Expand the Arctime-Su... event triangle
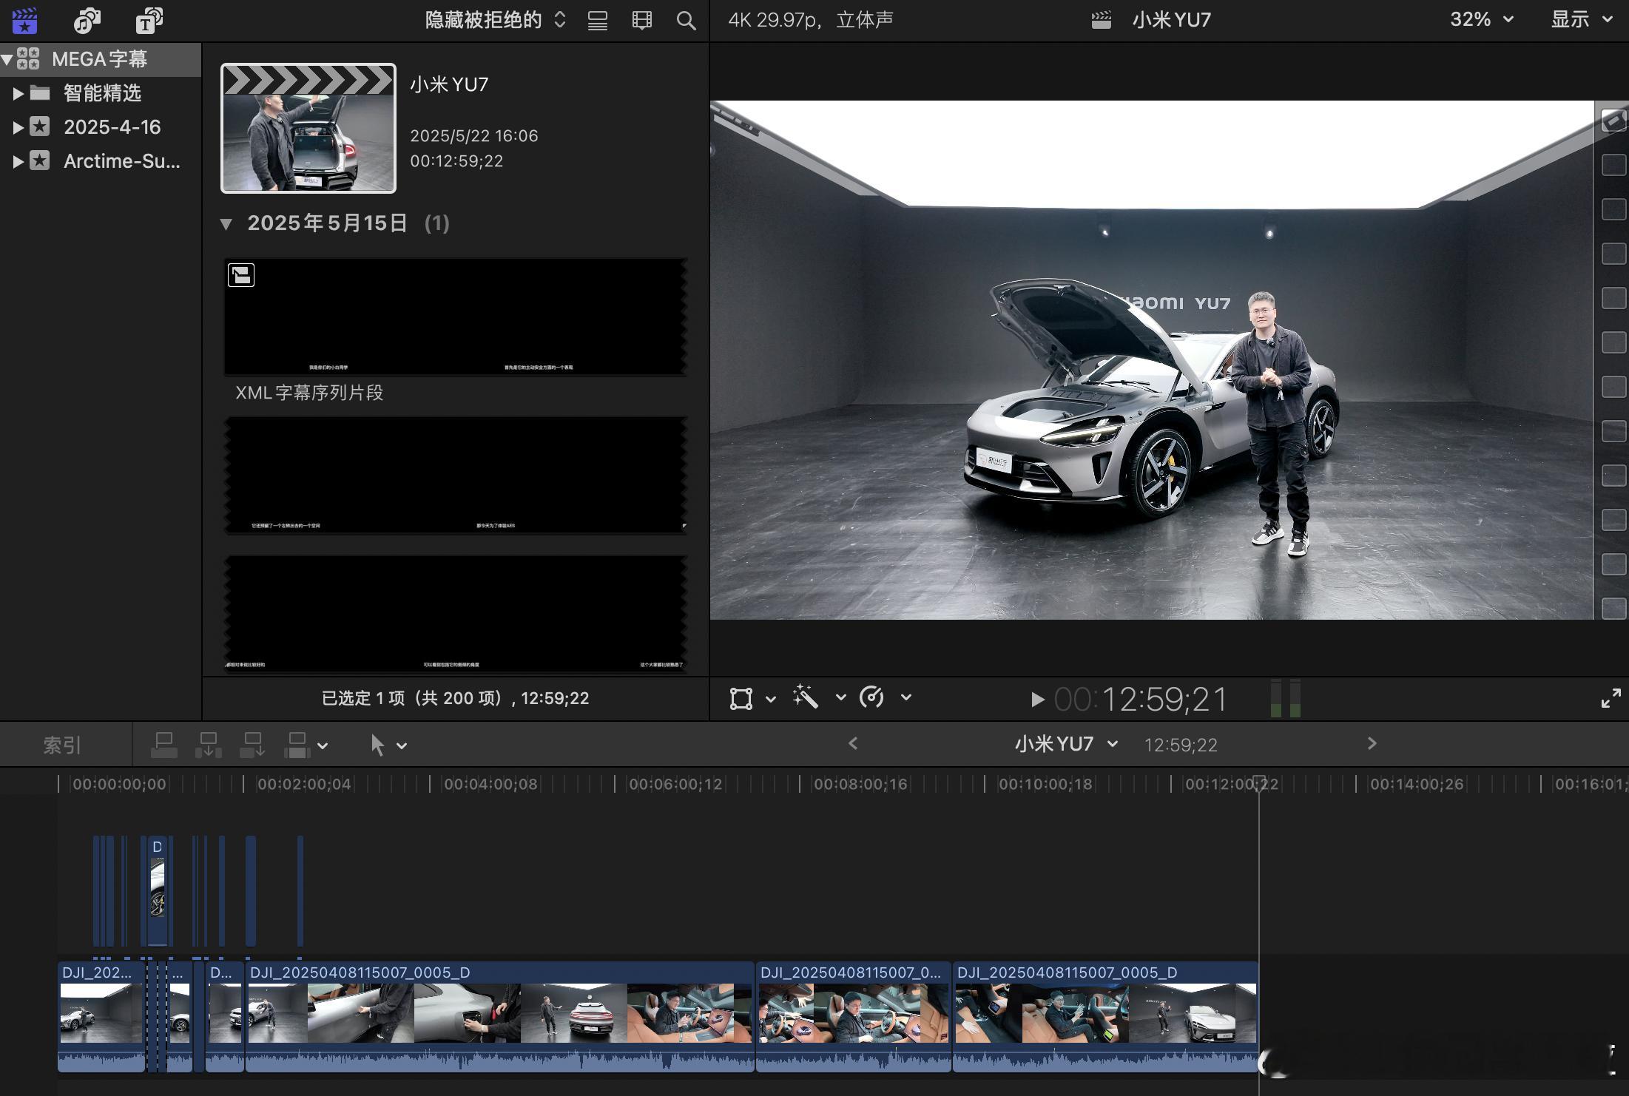Screen dimensions: 1629x1096 coord(18,161)
